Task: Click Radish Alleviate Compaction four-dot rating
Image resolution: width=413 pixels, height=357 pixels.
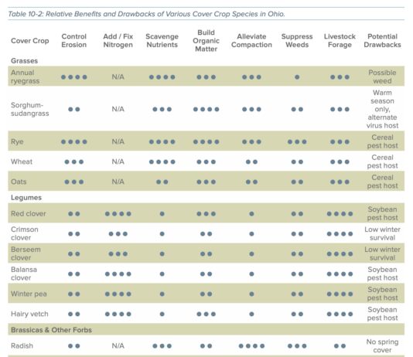Action: click(251, 346)
